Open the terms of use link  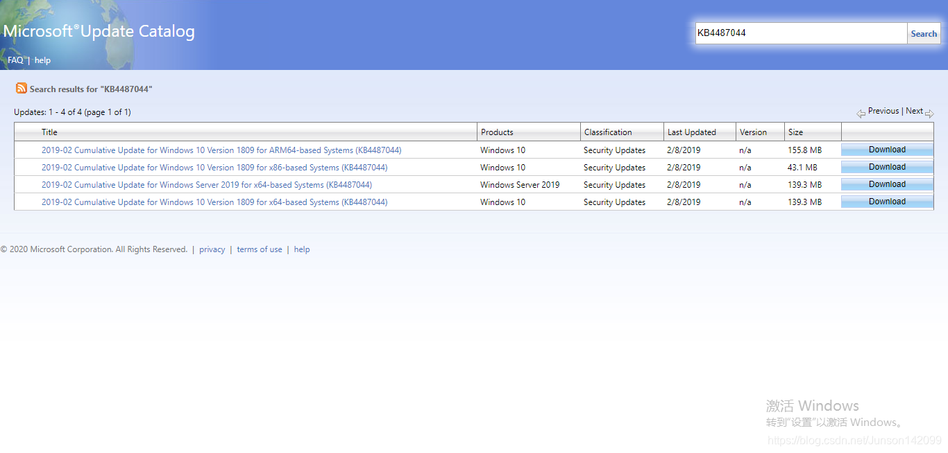pyautogui.click(x=260, y=249)
